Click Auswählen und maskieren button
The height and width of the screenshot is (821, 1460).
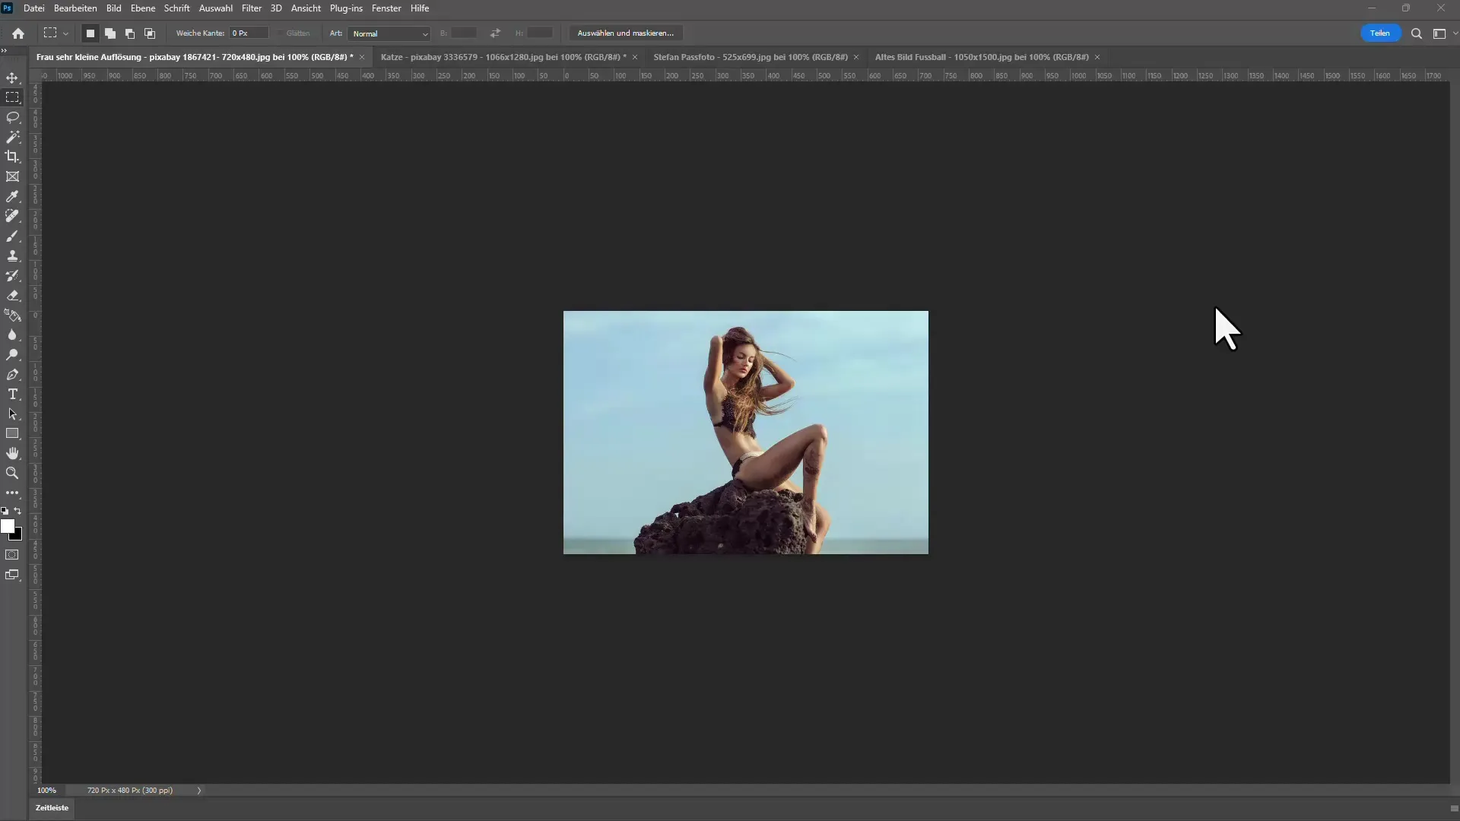pos(625,33)
